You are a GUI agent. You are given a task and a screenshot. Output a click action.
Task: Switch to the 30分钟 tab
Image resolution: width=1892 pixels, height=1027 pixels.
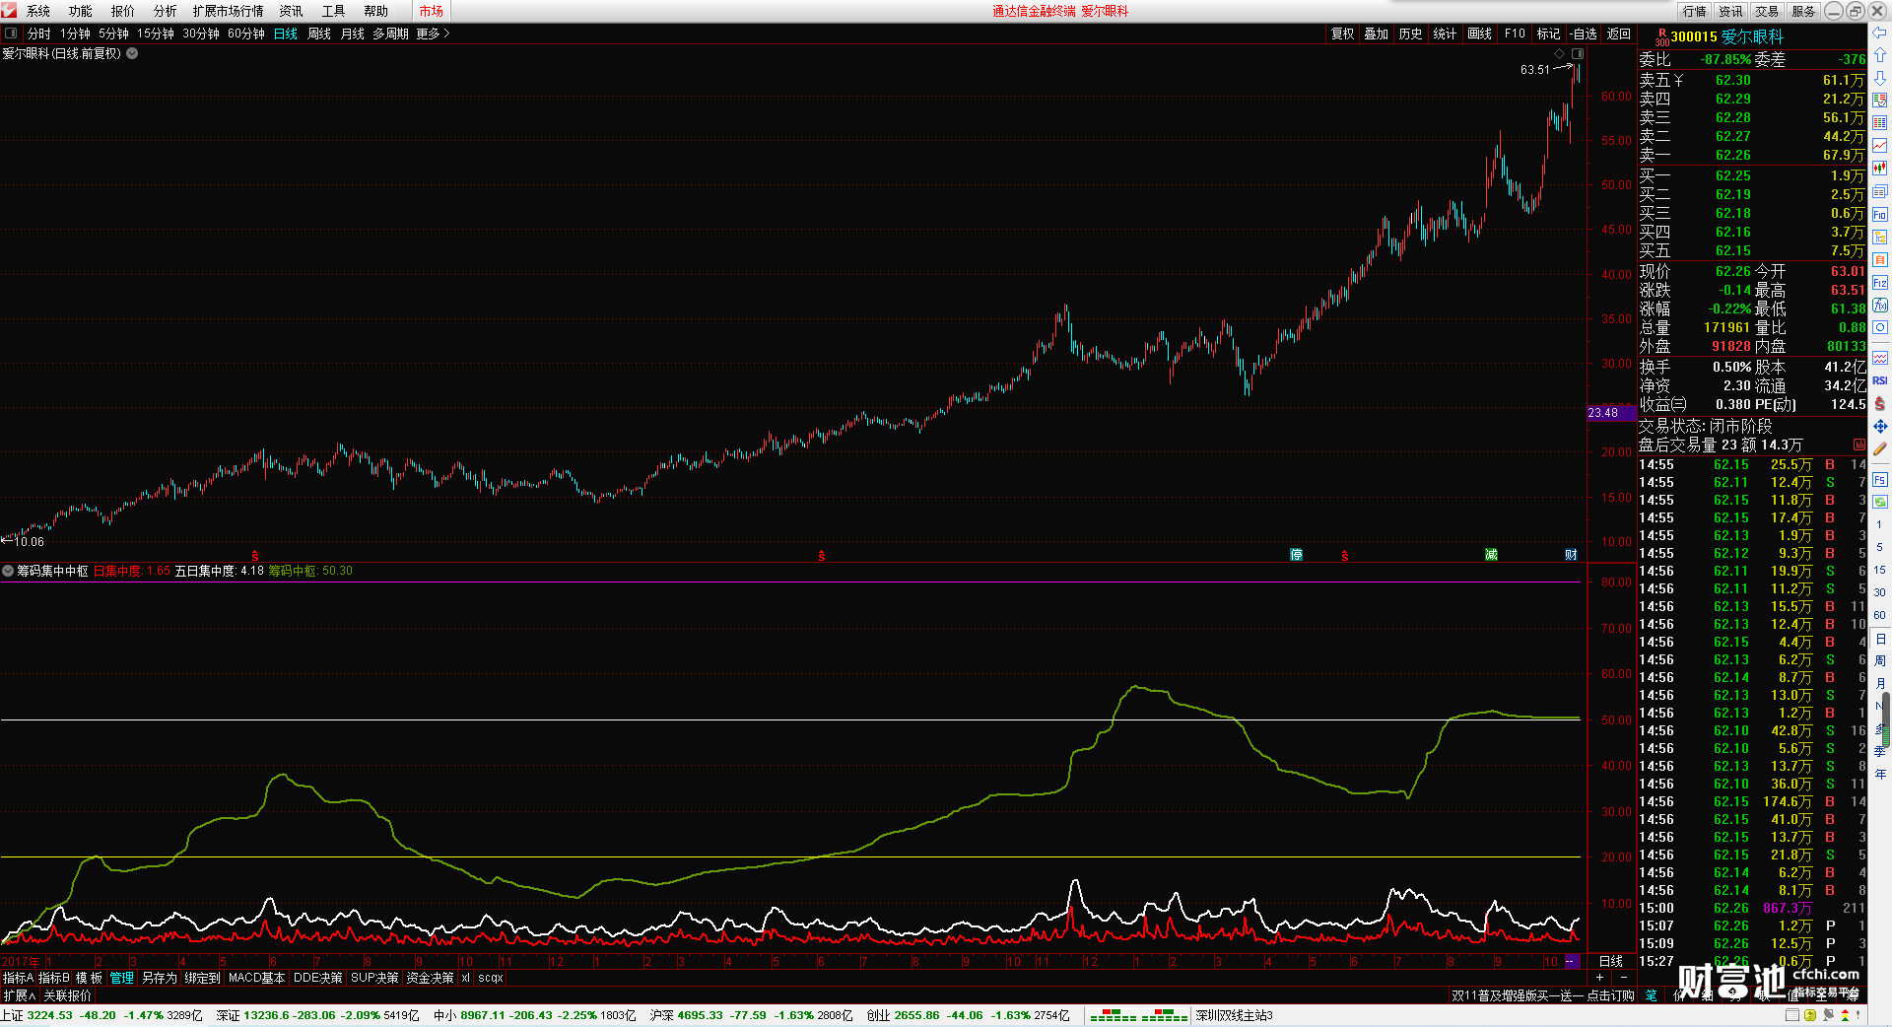(x=201, y=34)
